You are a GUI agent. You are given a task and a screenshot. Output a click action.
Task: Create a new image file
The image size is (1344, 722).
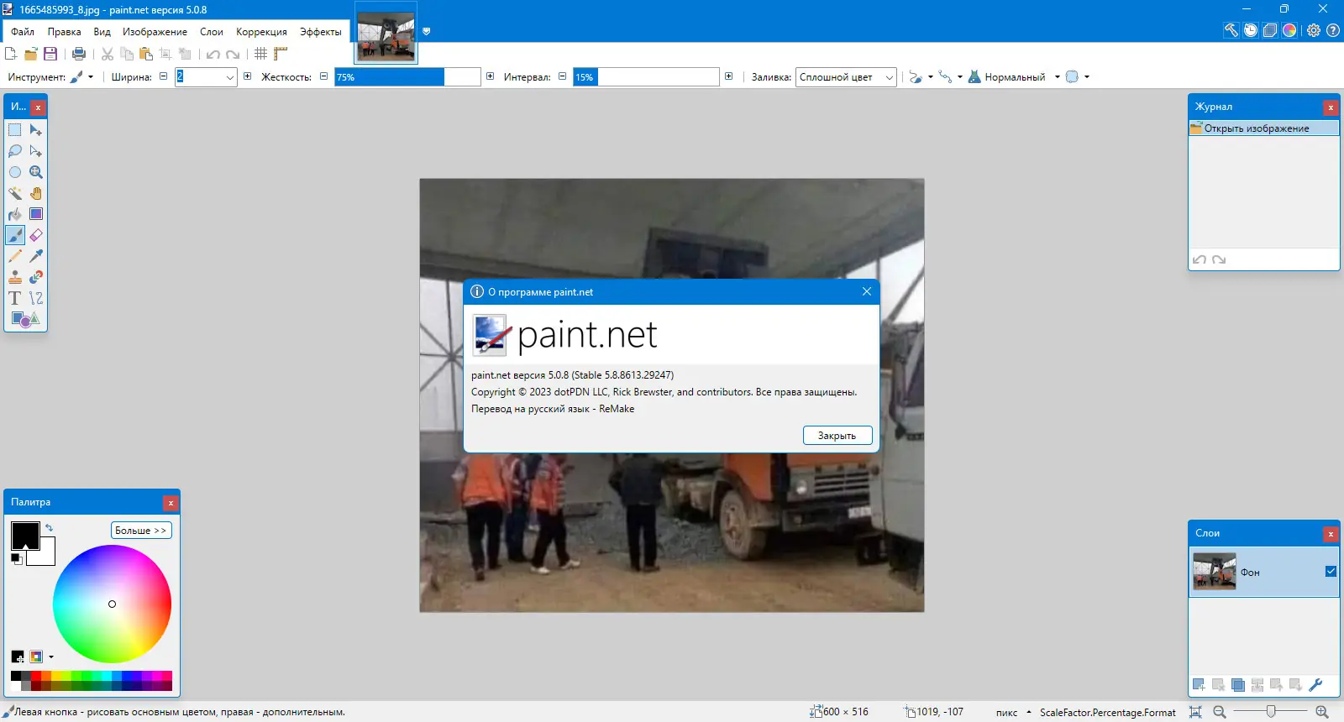click(x=11, y=54)
